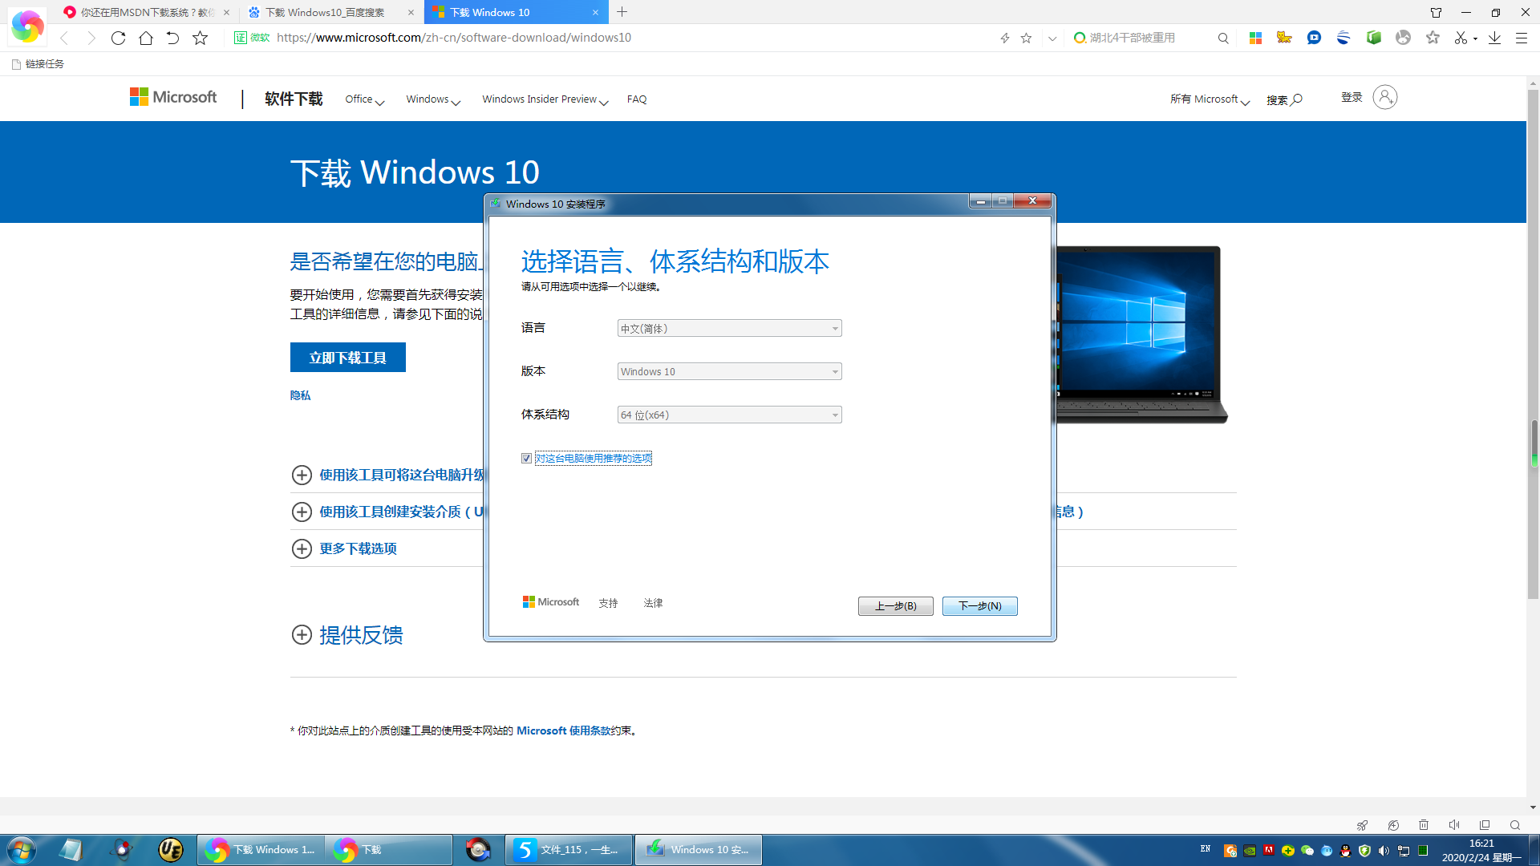Click the page vertical scrollbar thumb
This screenshot has height=866, width=1540.
1533,345
